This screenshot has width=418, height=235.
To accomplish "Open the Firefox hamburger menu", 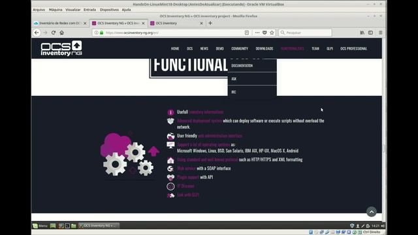I will [x=380, y=33].
